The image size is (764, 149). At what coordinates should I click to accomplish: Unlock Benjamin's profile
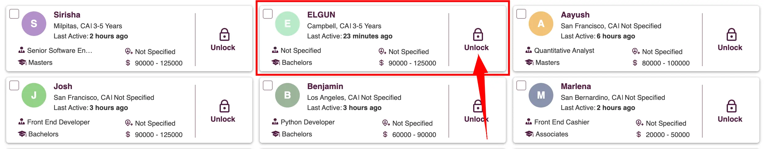(476, 112)
